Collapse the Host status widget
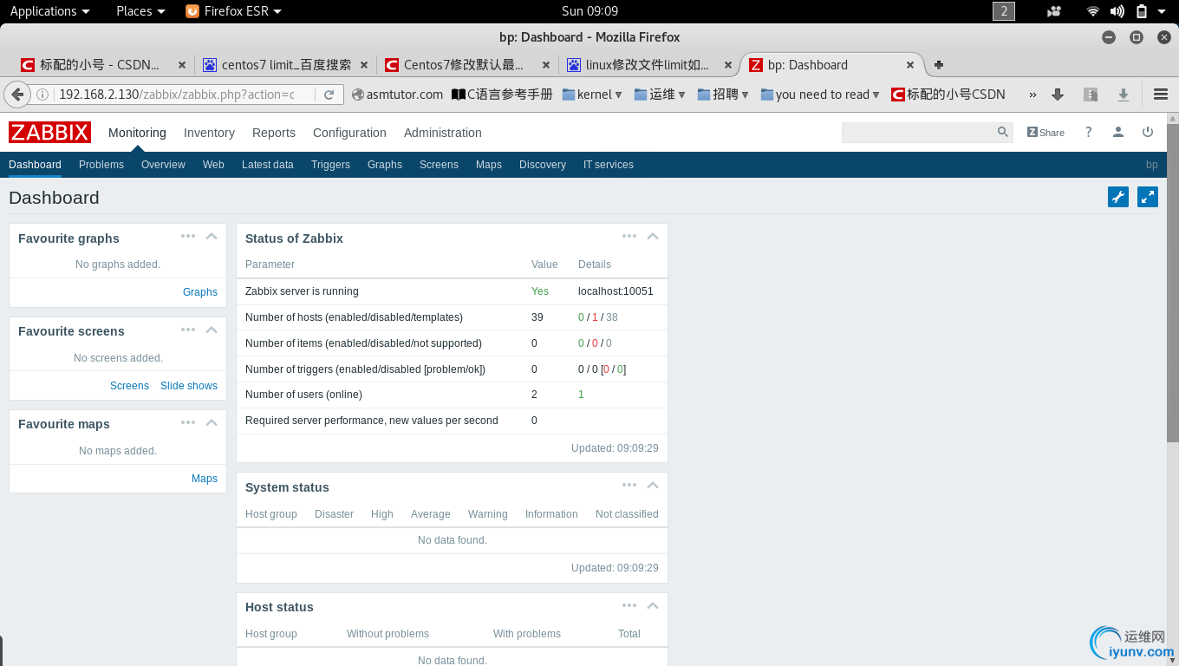Screen dimensions: 1179x666 (x=653, y=605)
